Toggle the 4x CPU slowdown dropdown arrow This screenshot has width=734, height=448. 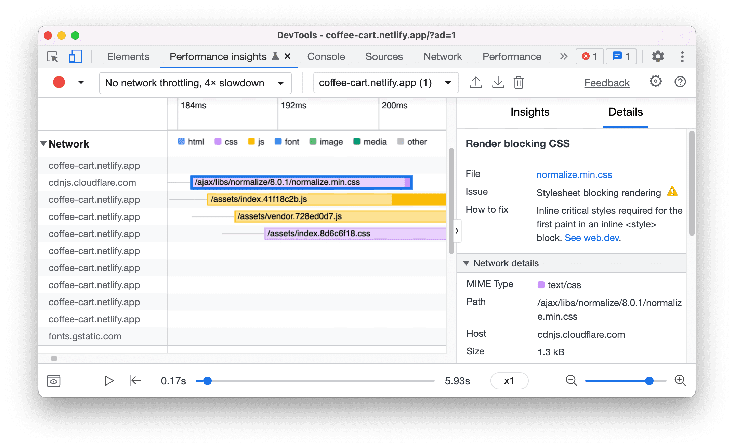[x=283, y=82]
